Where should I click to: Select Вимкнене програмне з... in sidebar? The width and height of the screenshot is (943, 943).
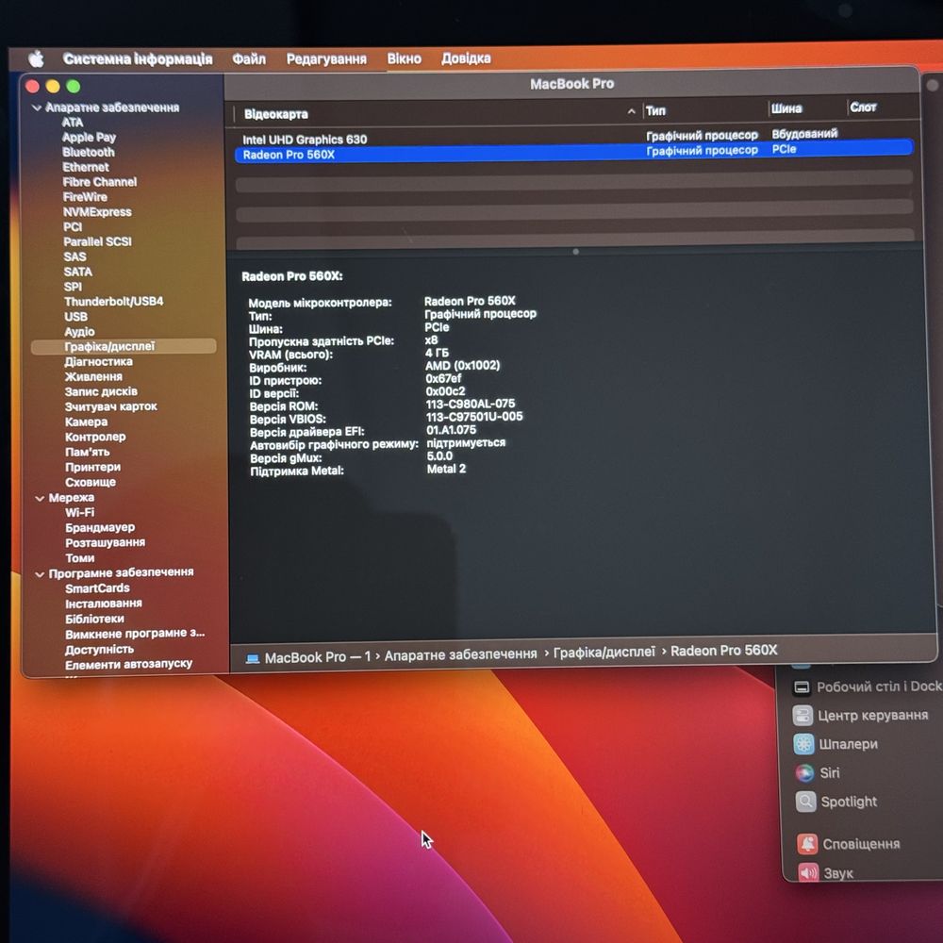coord(135,634)
